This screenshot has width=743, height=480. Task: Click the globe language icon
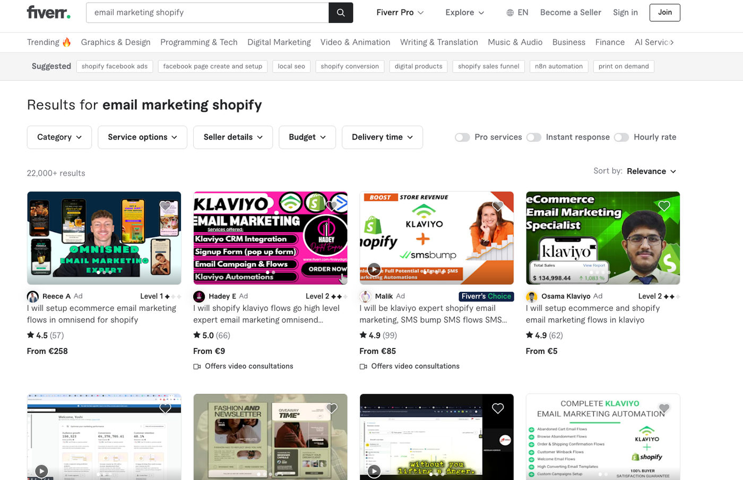(510, 12)
